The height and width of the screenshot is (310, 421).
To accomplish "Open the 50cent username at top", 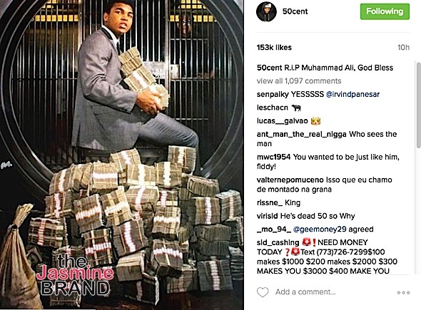I will 295,11.
